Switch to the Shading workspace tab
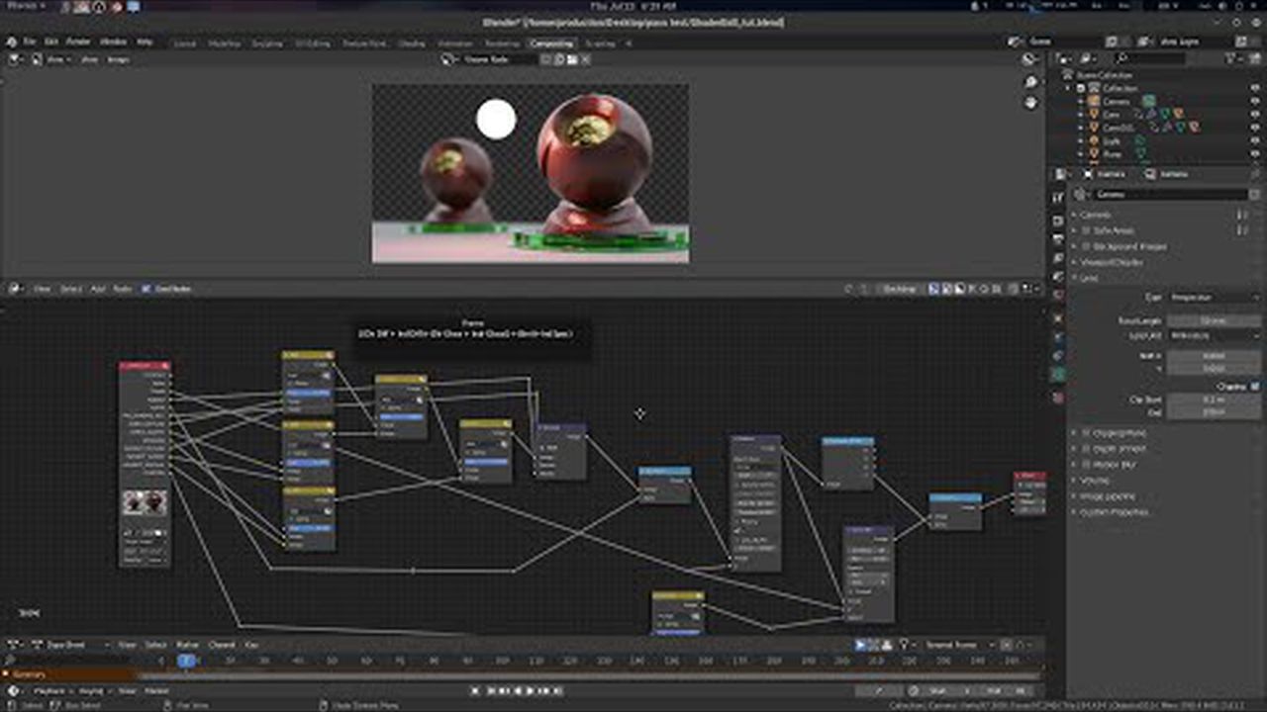 (x=411, y=44)
